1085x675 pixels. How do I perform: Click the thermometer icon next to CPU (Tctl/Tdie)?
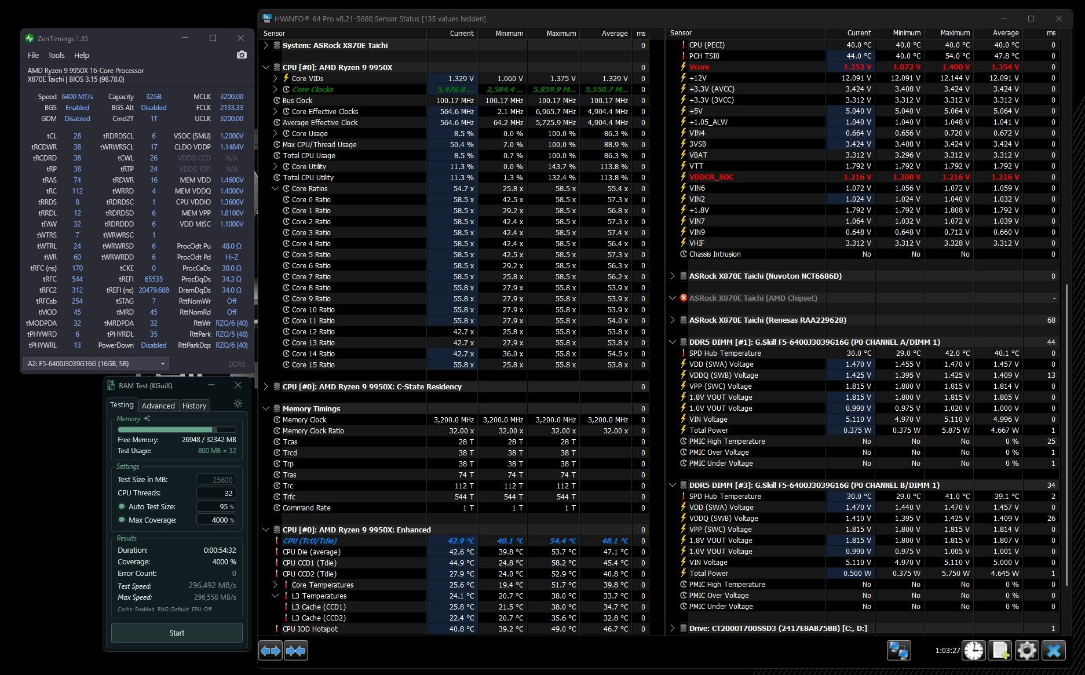pyautogui.click(x=277, y=541)
